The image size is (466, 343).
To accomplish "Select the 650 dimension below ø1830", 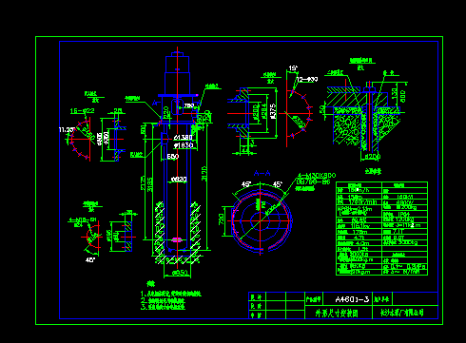I will click(x=173, y=157).
